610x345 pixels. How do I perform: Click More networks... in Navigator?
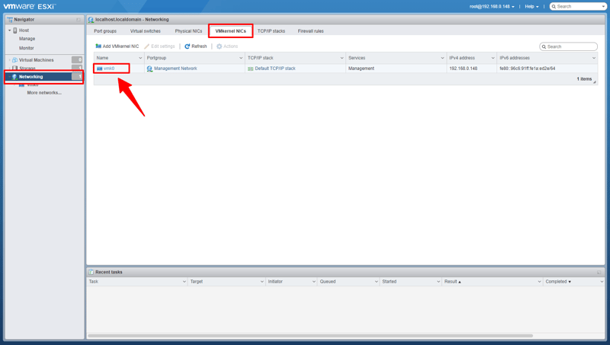[x=44, y=93]
